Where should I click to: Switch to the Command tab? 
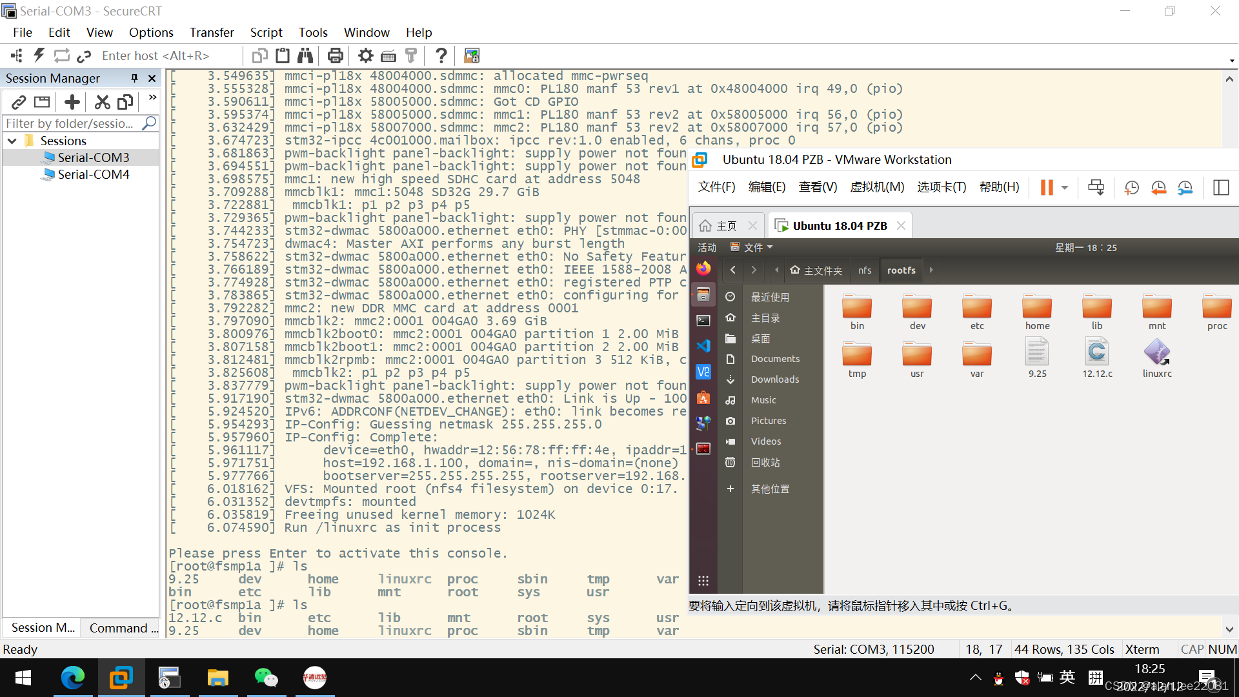tap(123, 628)
